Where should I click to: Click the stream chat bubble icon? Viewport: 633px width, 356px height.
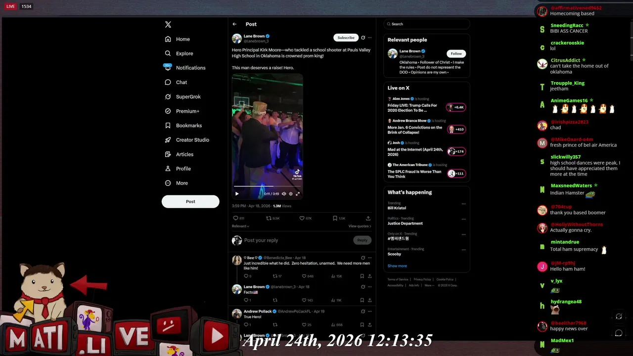click(619, 333)
